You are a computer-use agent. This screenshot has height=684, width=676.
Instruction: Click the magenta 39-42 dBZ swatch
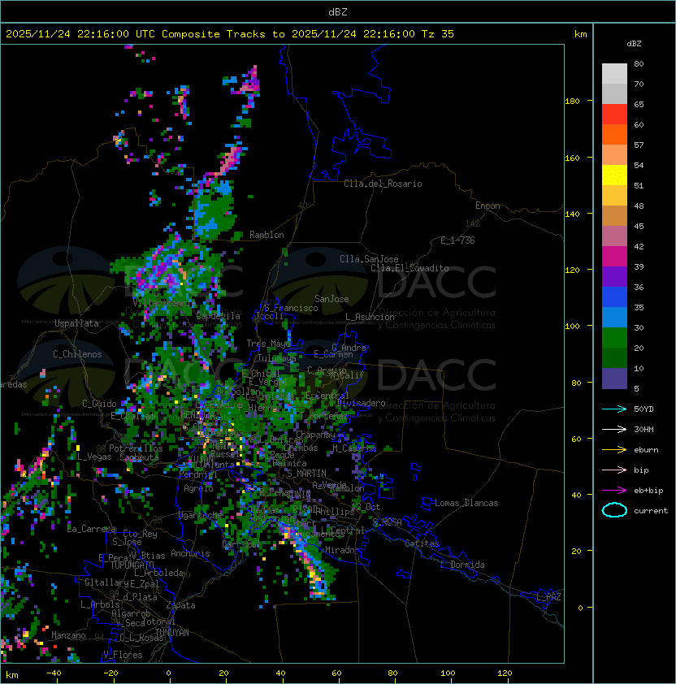(614, 257)
